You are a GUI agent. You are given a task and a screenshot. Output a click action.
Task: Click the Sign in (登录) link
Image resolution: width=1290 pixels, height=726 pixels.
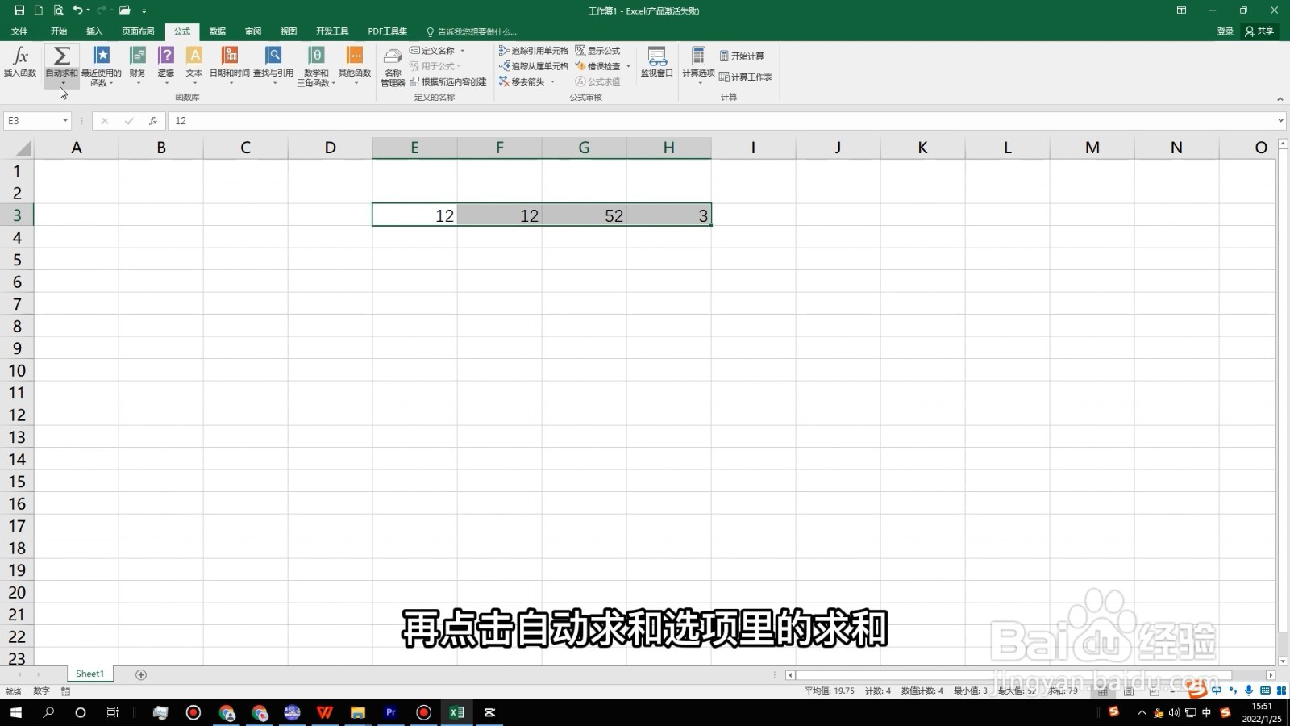coord(1225,31)
